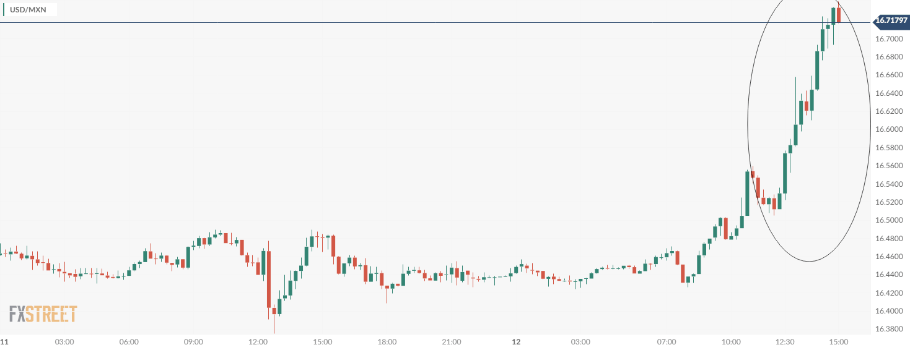Click the 10:00 time axis label

731,342
